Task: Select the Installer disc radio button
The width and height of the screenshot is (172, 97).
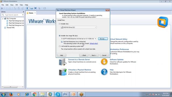Action: (x=59, y=24)
